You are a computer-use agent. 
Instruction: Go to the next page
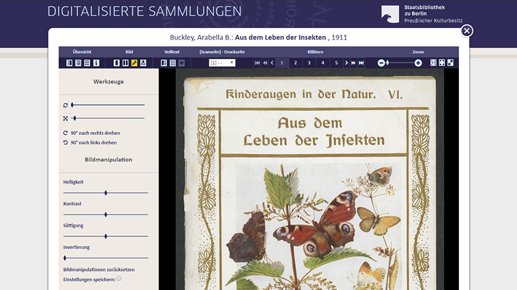coord(346,63)
